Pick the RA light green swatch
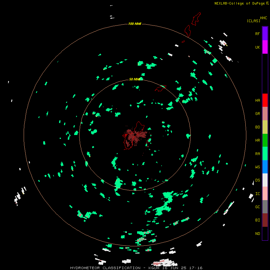270x270 pixels. tap(265, 154)
